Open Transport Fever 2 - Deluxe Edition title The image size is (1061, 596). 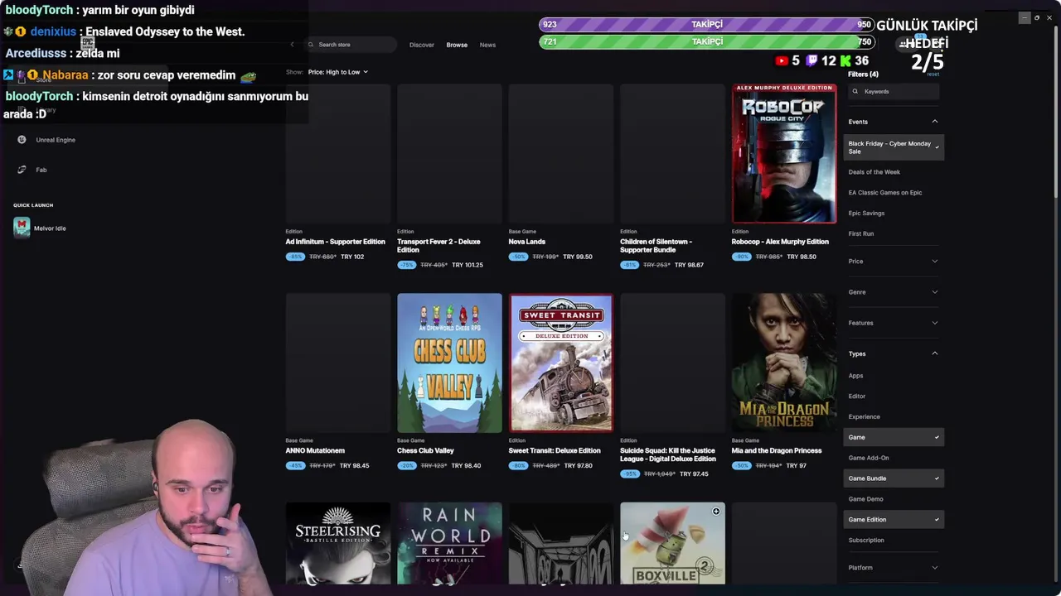(x=438, y=246)
